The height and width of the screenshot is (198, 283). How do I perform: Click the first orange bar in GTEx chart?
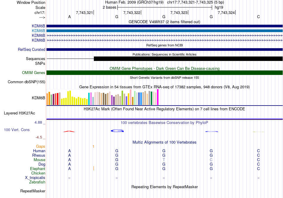click(x=47, y=99)
